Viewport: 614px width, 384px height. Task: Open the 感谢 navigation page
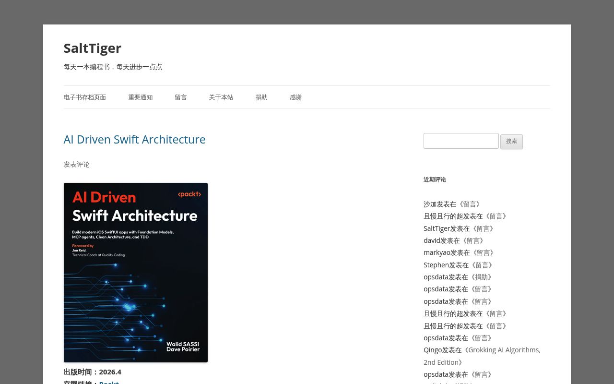coord(295,97)
